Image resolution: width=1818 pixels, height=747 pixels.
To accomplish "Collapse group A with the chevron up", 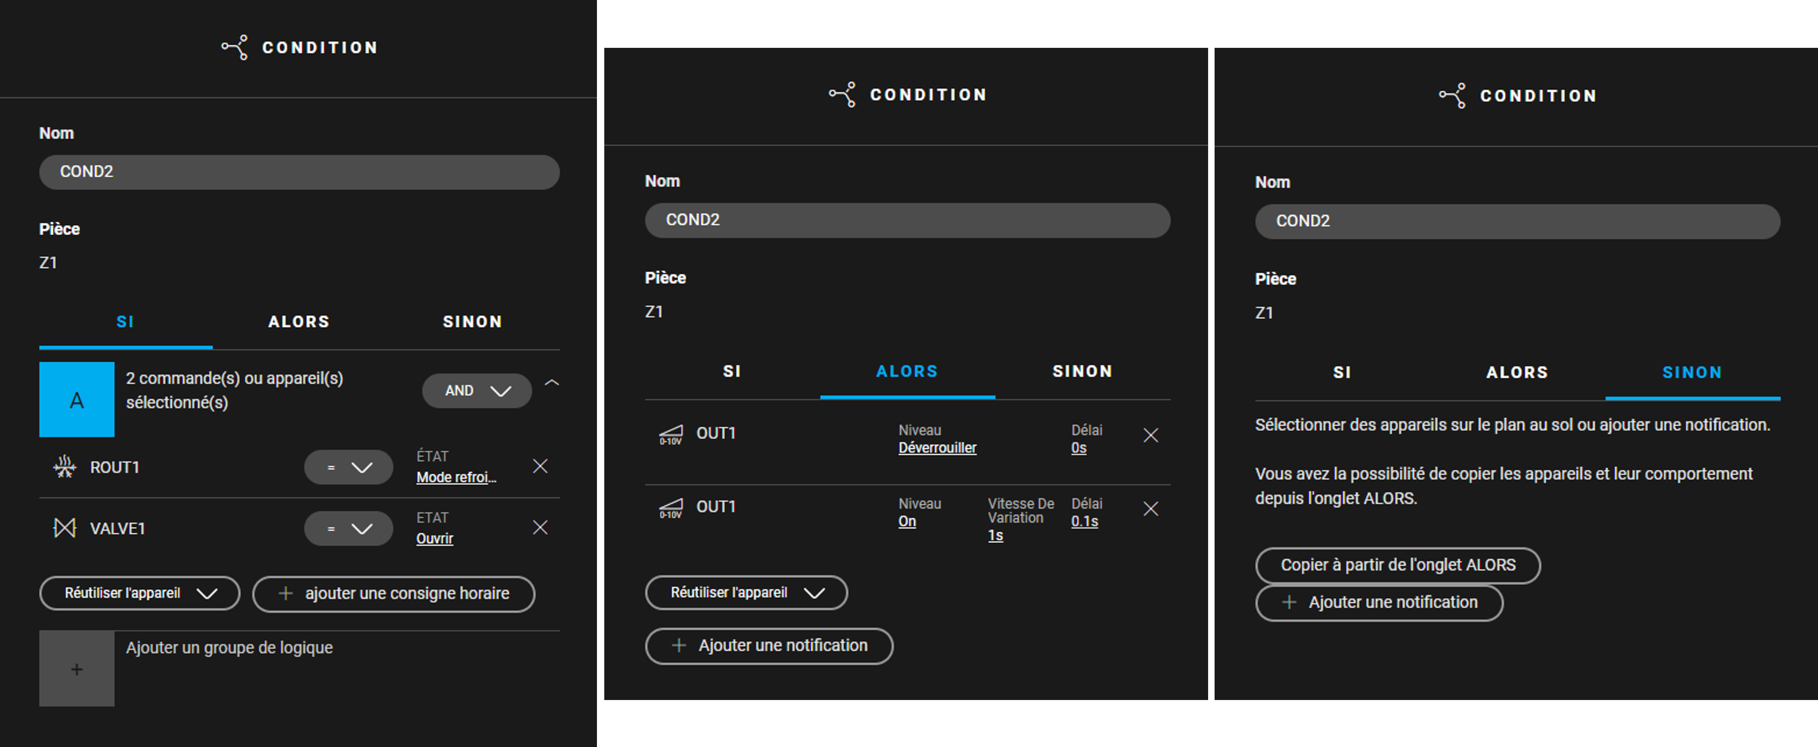I will coord(552,383).
